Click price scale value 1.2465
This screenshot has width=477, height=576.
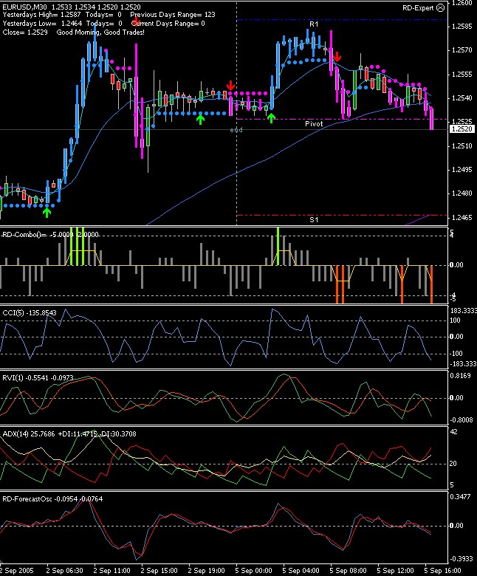(x=462, y=217)
